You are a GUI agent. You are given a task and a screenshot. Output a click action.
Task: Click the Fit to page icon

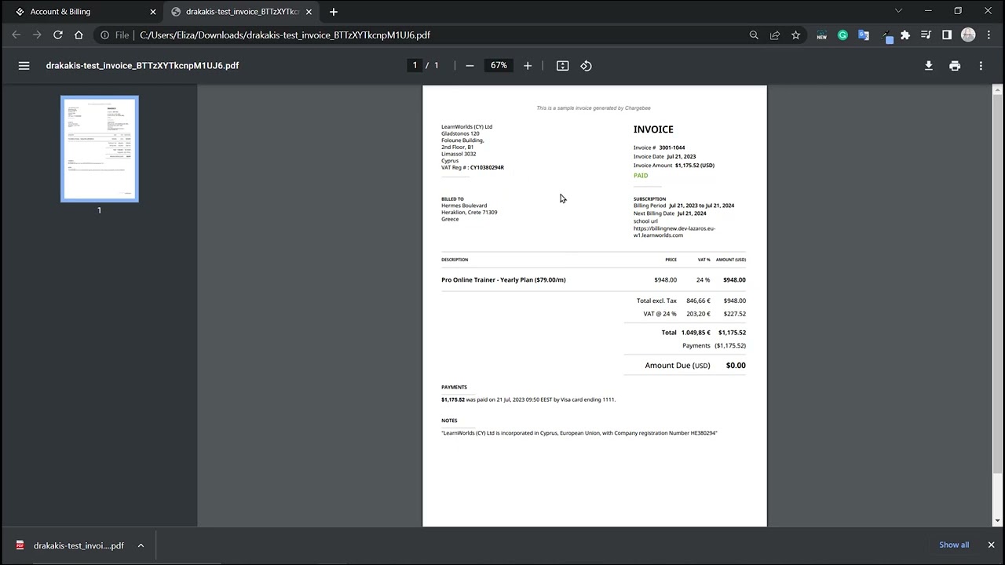point(562,66)
